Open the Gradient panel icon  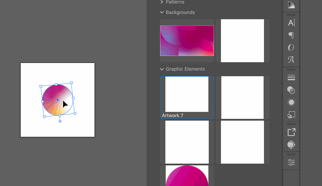point(291,5)
